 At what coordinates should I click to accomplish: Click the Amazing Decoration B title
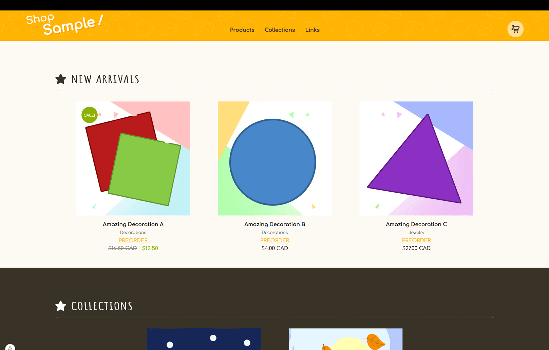[275, 224]
